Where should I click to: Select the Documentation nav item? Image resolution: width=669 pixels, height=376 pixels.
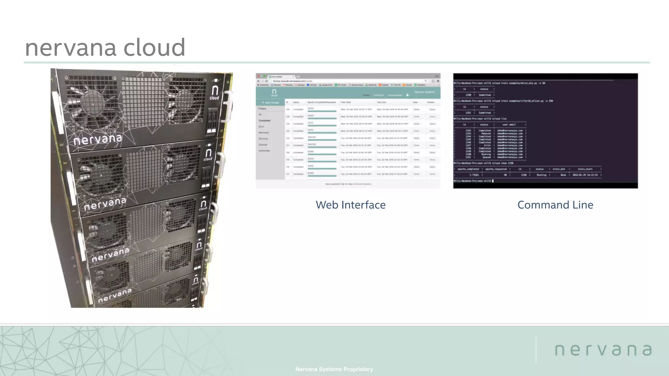pyautogui.click(x=395, y=95)
